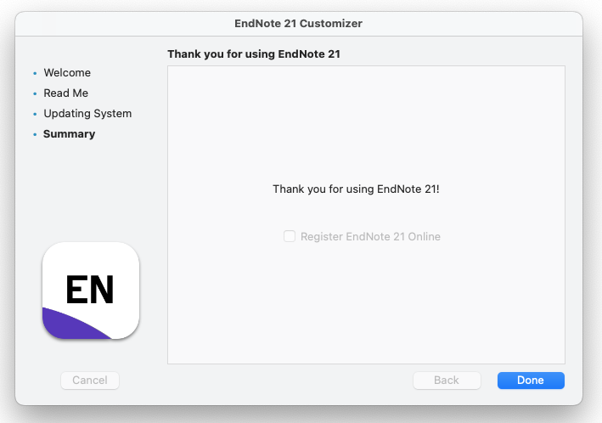The image size is (602, 423).
Task: Tick the Register EndNote 21 Online checkbox
Action: pos(290,236)
